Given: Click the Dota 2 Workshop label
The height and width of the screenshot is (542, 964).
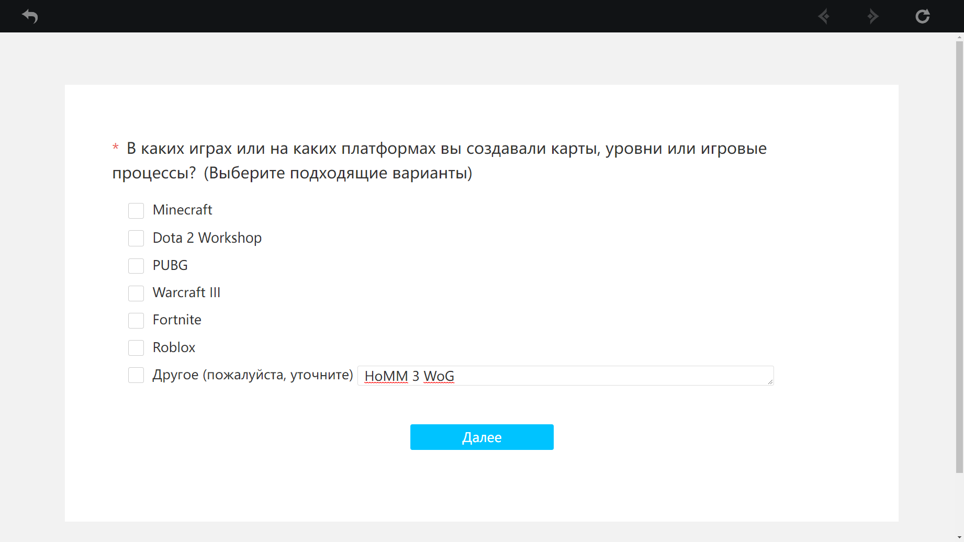Looking at the screenshot, I should (x=207, y=238).
